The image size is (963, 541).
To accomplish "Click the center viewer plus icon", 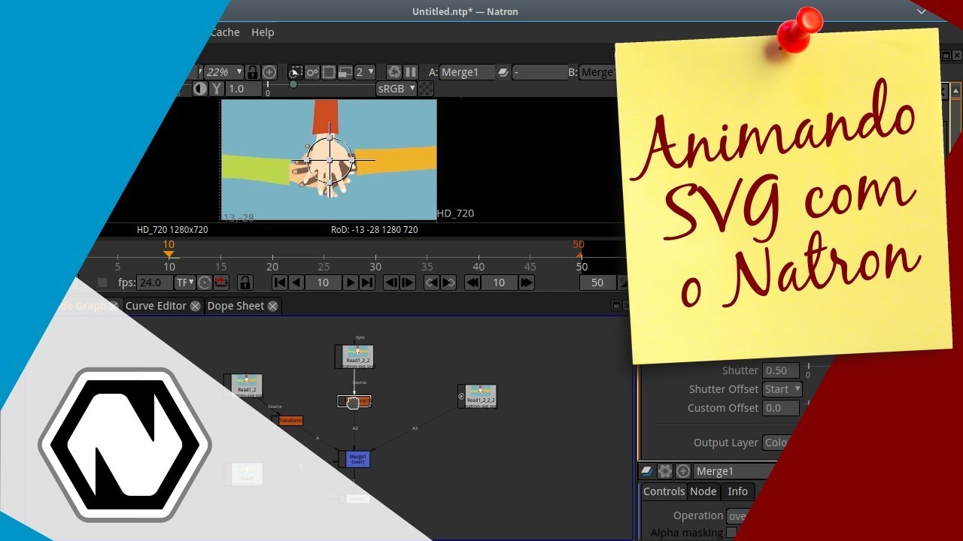I will click(x=269, y=72).
